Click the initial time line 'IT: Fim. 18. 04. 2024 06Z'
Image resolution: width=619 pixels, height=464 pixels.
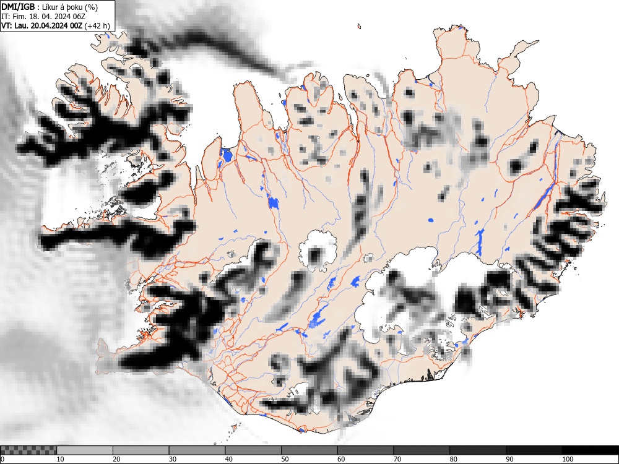coord(43,17)
